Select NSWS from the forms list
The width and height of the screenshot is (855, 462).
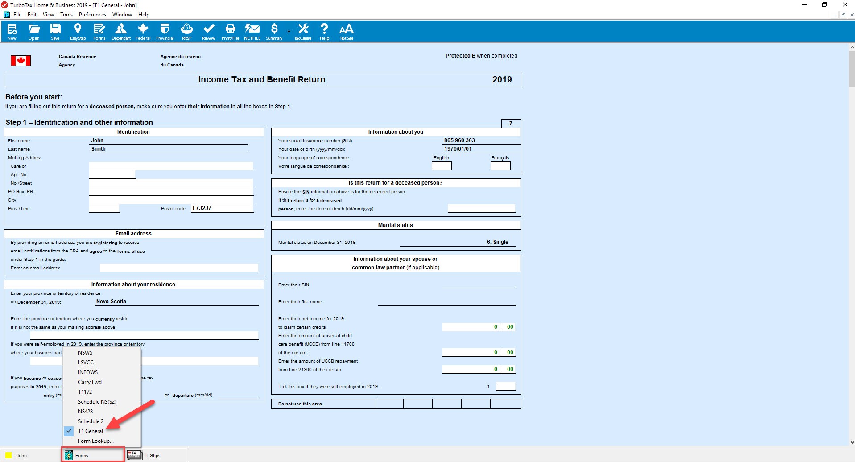coord(102,353)
